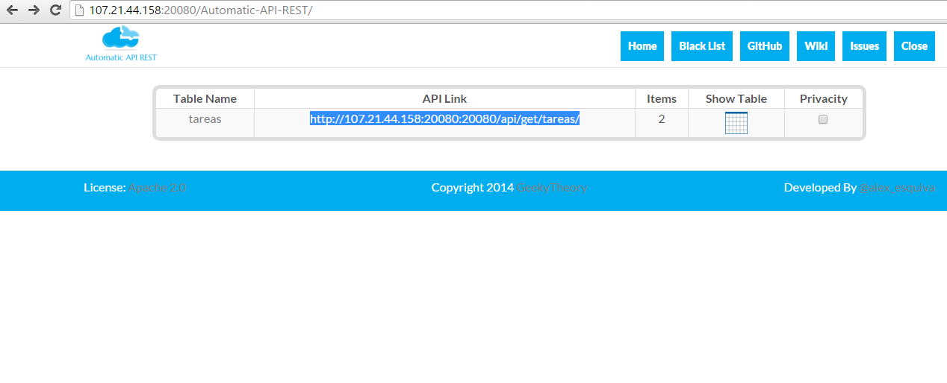Open the tareas API get link
This screenshot has height=383, width=947.
click(x=445, y=119)
